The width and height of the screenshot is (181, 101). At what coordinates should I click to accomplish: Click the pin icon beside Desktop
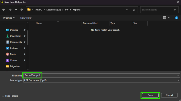(25, 30)
